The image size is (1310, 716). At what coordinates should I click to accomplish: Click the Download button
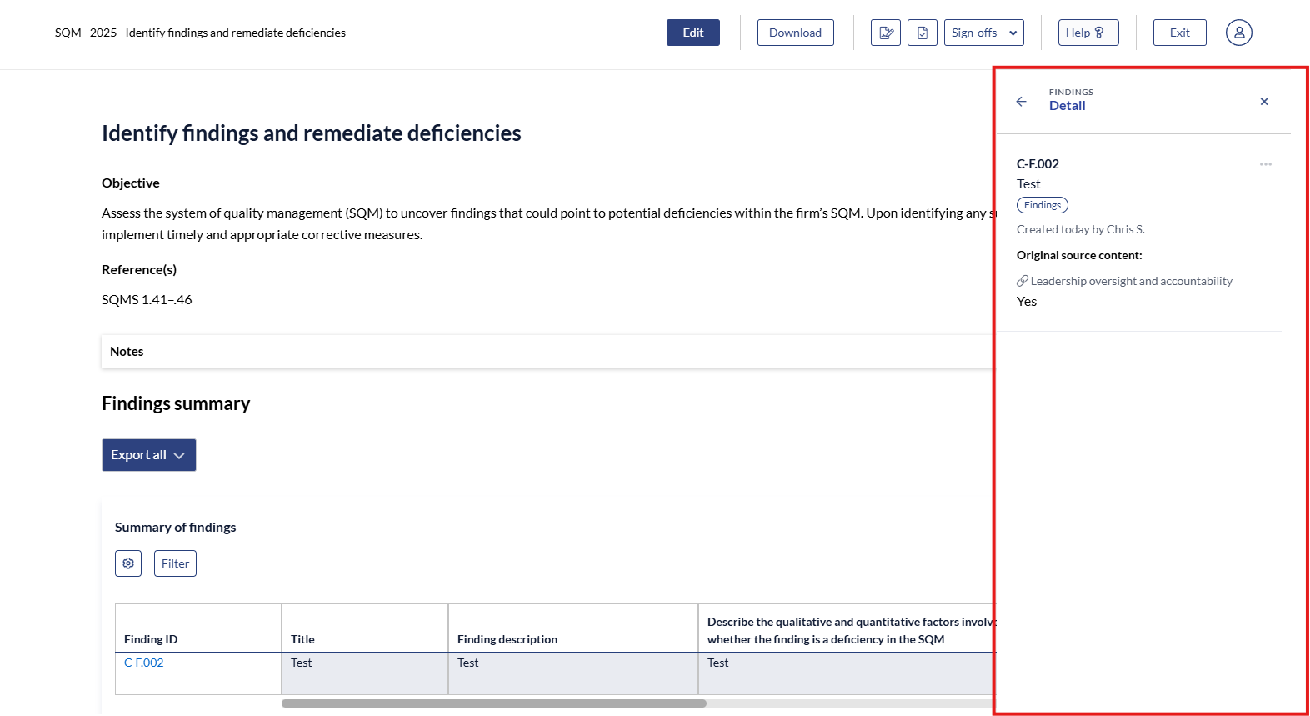click(795, 33)
